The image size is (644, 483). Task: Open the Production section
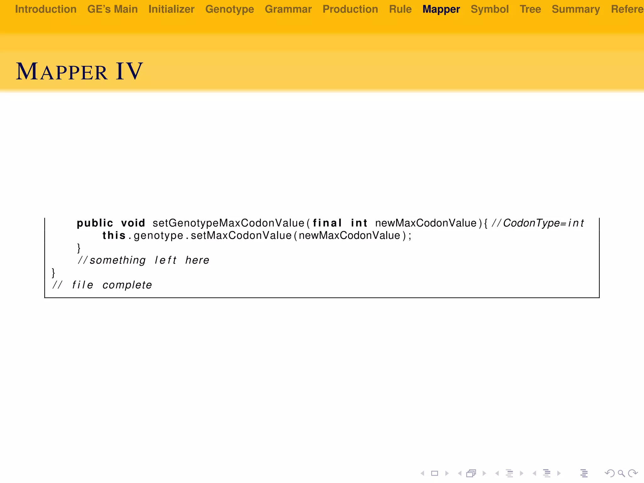[x=350, y=9]
